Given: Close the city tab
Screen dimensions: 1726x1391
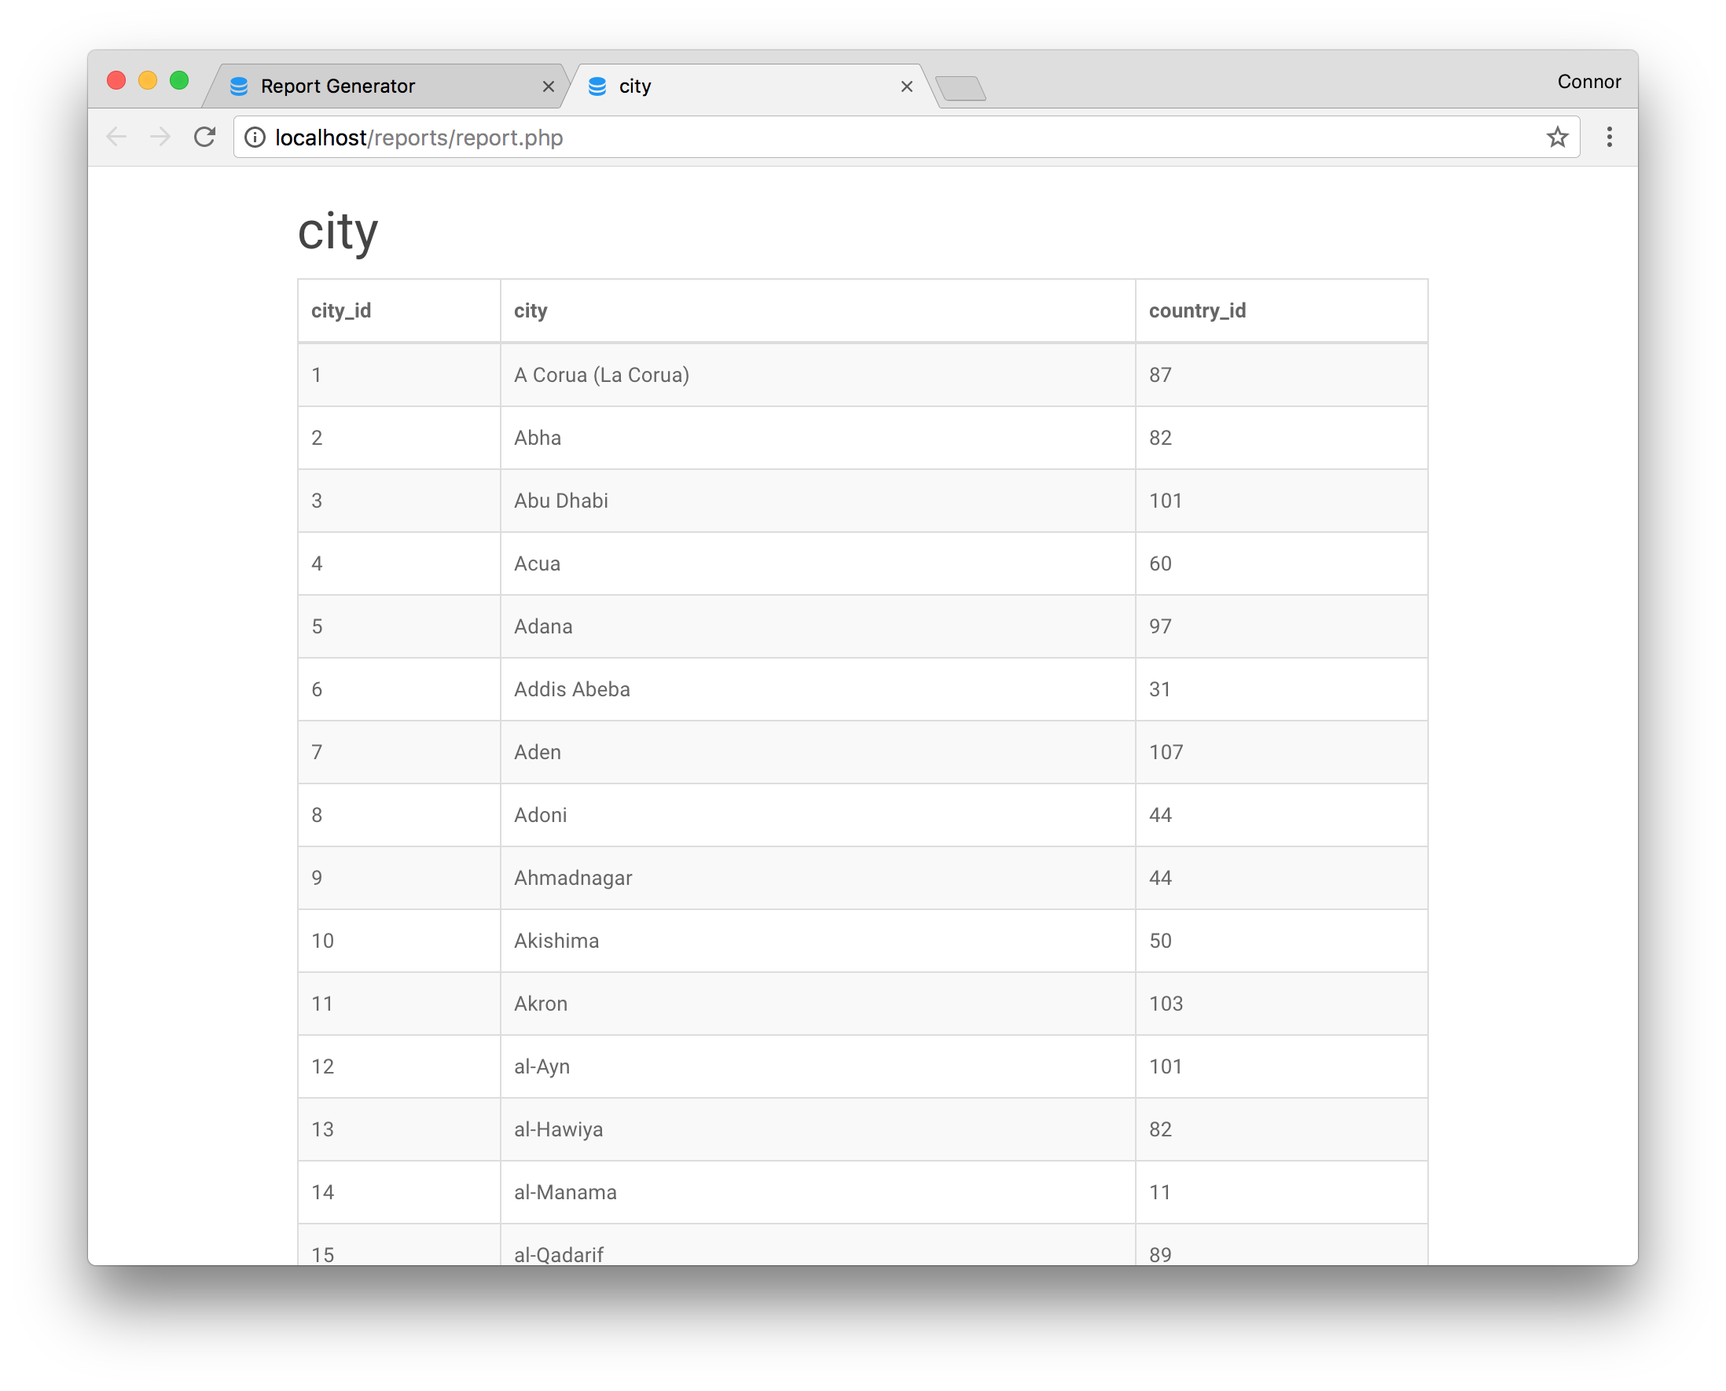Looking at the screenshot, I should [x=906, y=86].
